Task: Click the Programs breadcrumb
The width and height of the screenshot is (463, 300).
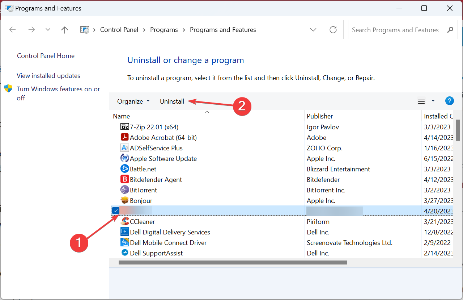Action: pos(164,30)
